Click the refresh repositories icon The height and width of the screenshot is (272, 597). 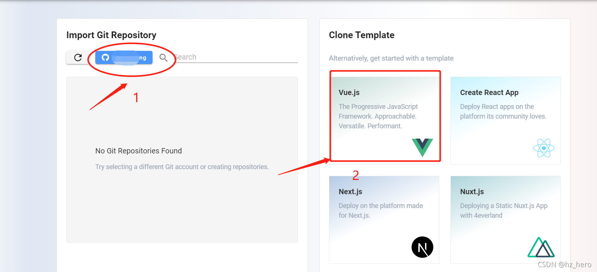78,57
